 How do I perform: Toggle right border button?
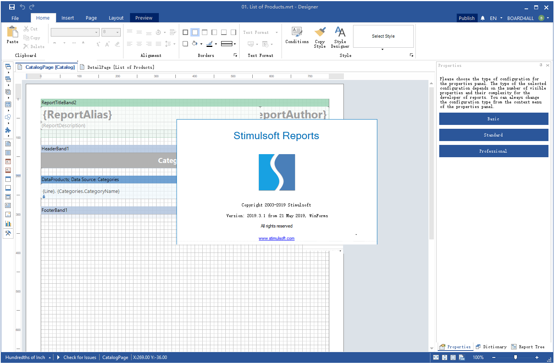[233, 32]
